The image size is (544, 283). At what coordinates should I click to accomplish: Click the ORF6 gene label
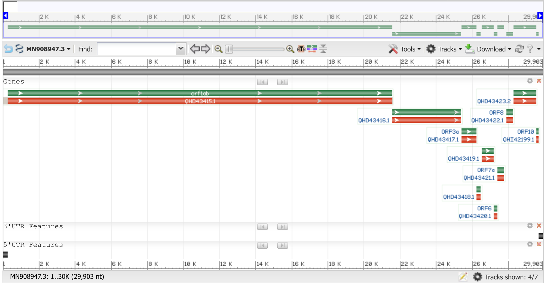[x=485, y=208]
